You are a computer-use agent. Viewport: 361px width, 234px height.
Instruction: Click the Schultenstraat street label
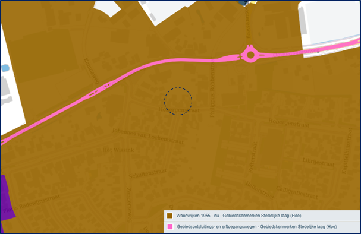pos(147,173)
